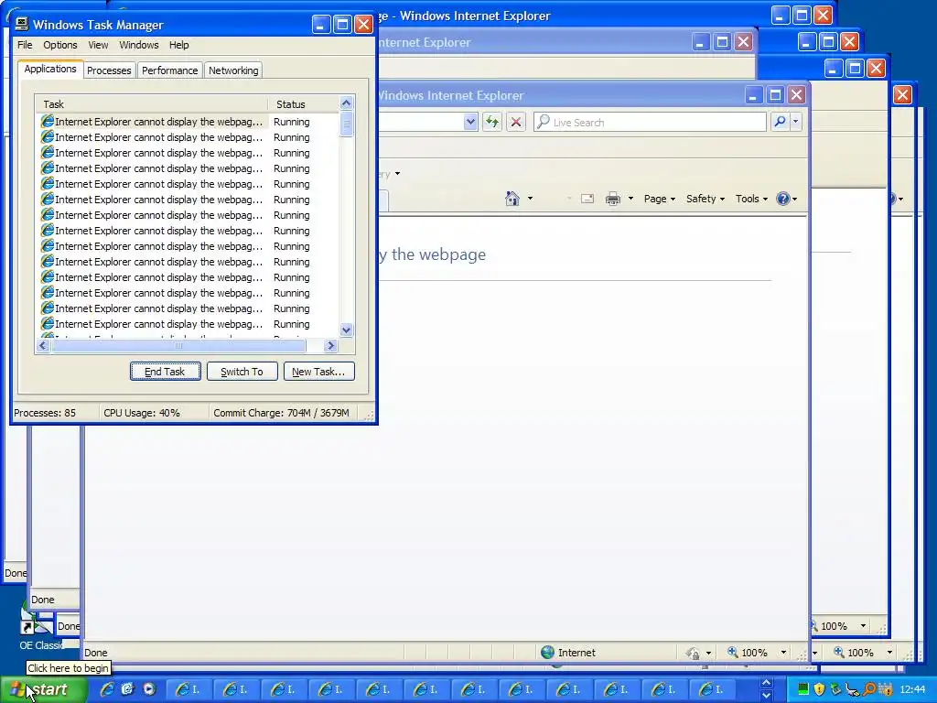Click the task list vertical scrollbar thumb
The width and height of the screenshot is (937, 703).
346,124
